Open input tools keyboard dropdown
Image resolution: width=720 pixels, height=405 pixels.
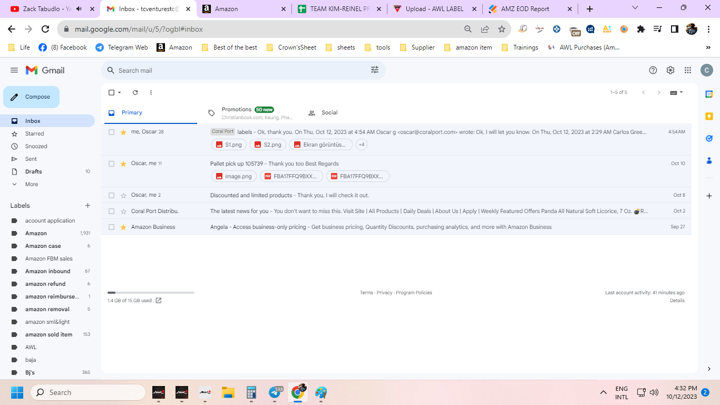click(676, 92)
